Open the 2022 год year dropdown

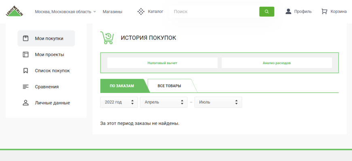[x=119, y=102]
